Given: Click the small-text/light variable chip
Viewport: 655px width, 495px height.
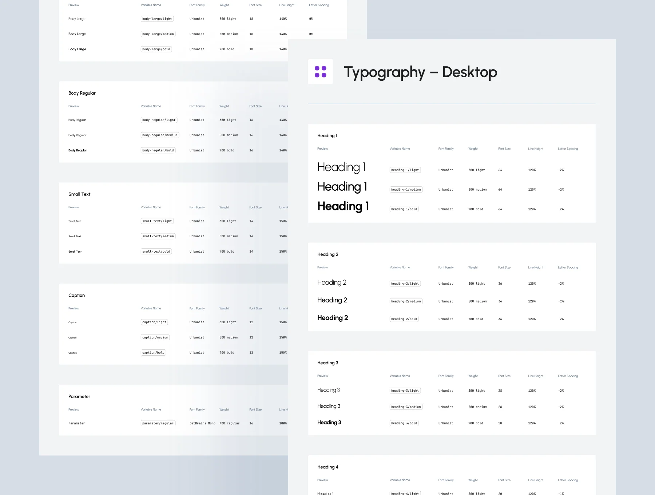Looking at the screenshot, I should [x=157, y=221].
